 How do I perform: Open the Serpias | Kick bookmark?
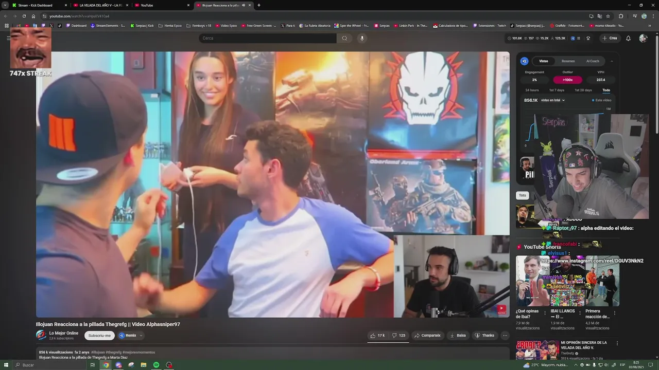[142, 25]
